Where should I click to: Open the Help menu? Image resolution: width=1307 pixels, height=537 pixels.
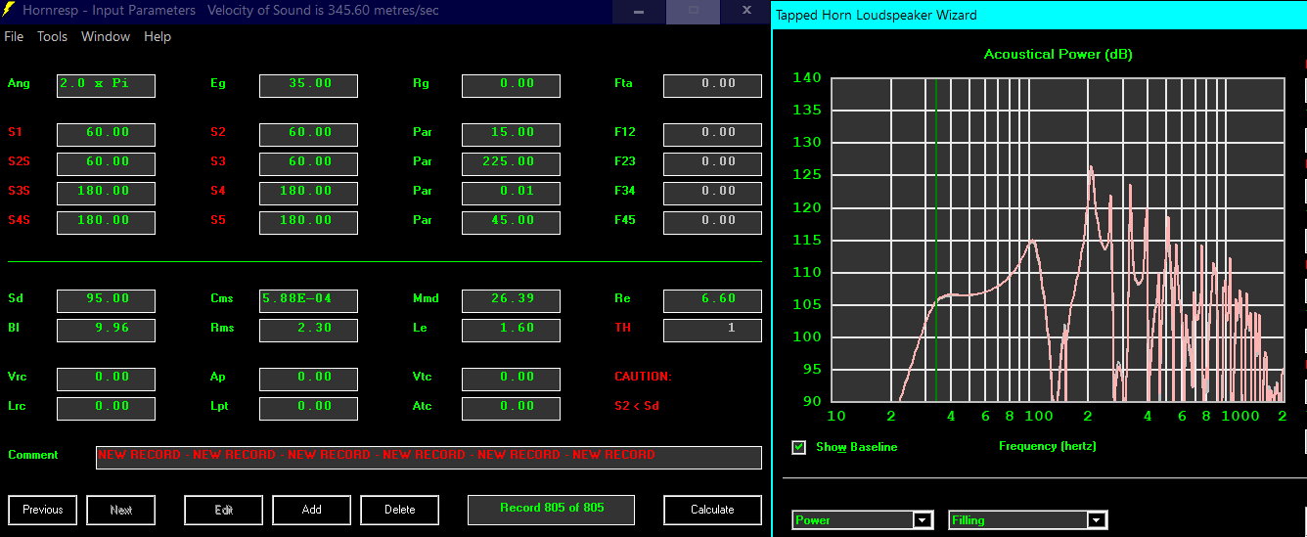[158, 36]
